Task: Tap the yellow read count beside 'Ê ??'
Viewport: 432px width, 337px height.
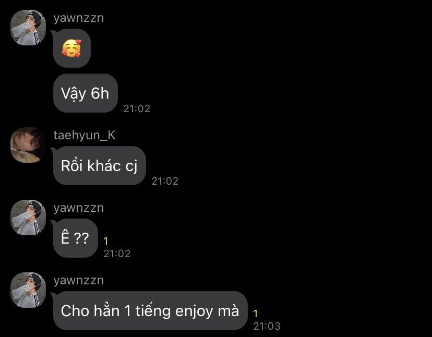Action: (106, 242)
